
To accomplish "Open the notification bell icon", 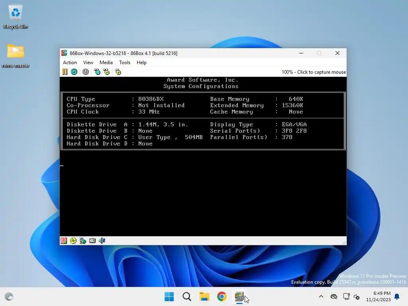I will point(397,296).
